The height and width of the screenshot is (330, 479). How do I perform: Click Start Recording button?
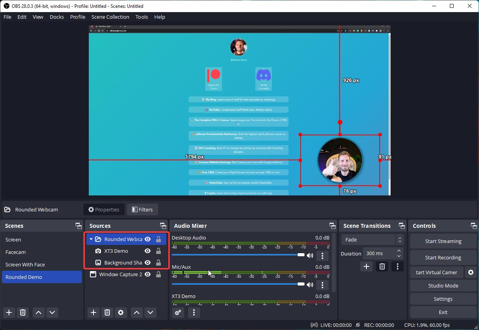[x=443, y=257]
